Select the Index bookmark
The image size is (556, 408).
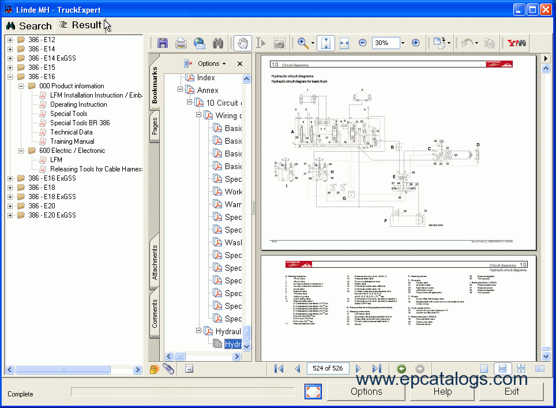coord(206,78)
